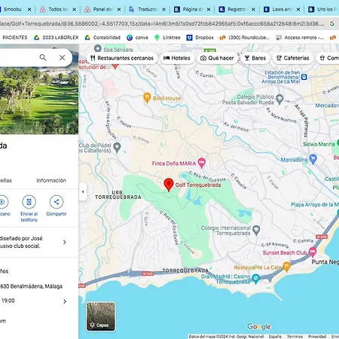Screen dimensions: 339x339
Task: Open the 2023 LABORLEX bookmark
Action: pos(56,38)
